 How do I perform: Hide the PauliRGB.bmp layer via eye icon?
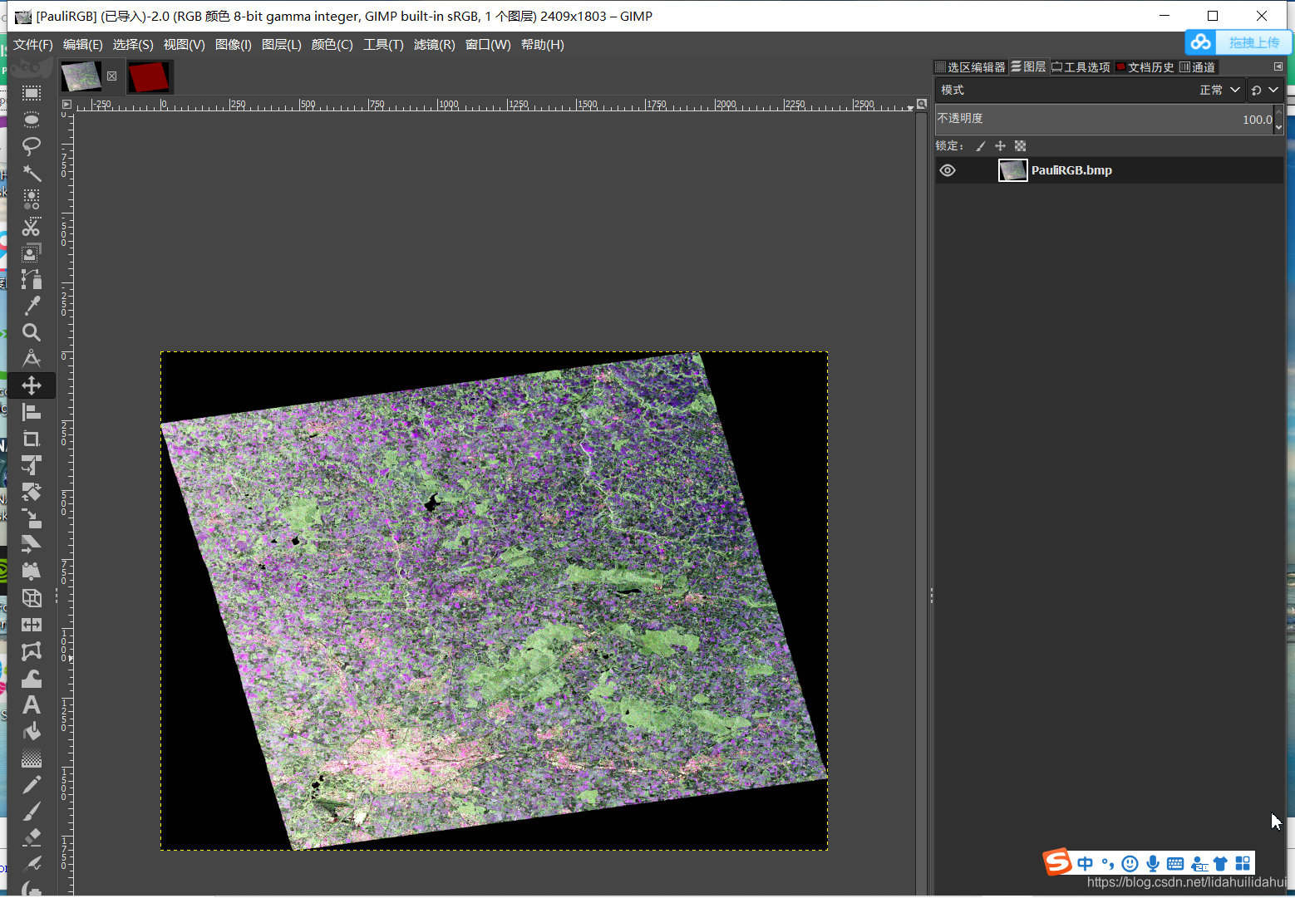tap(948, 170)
